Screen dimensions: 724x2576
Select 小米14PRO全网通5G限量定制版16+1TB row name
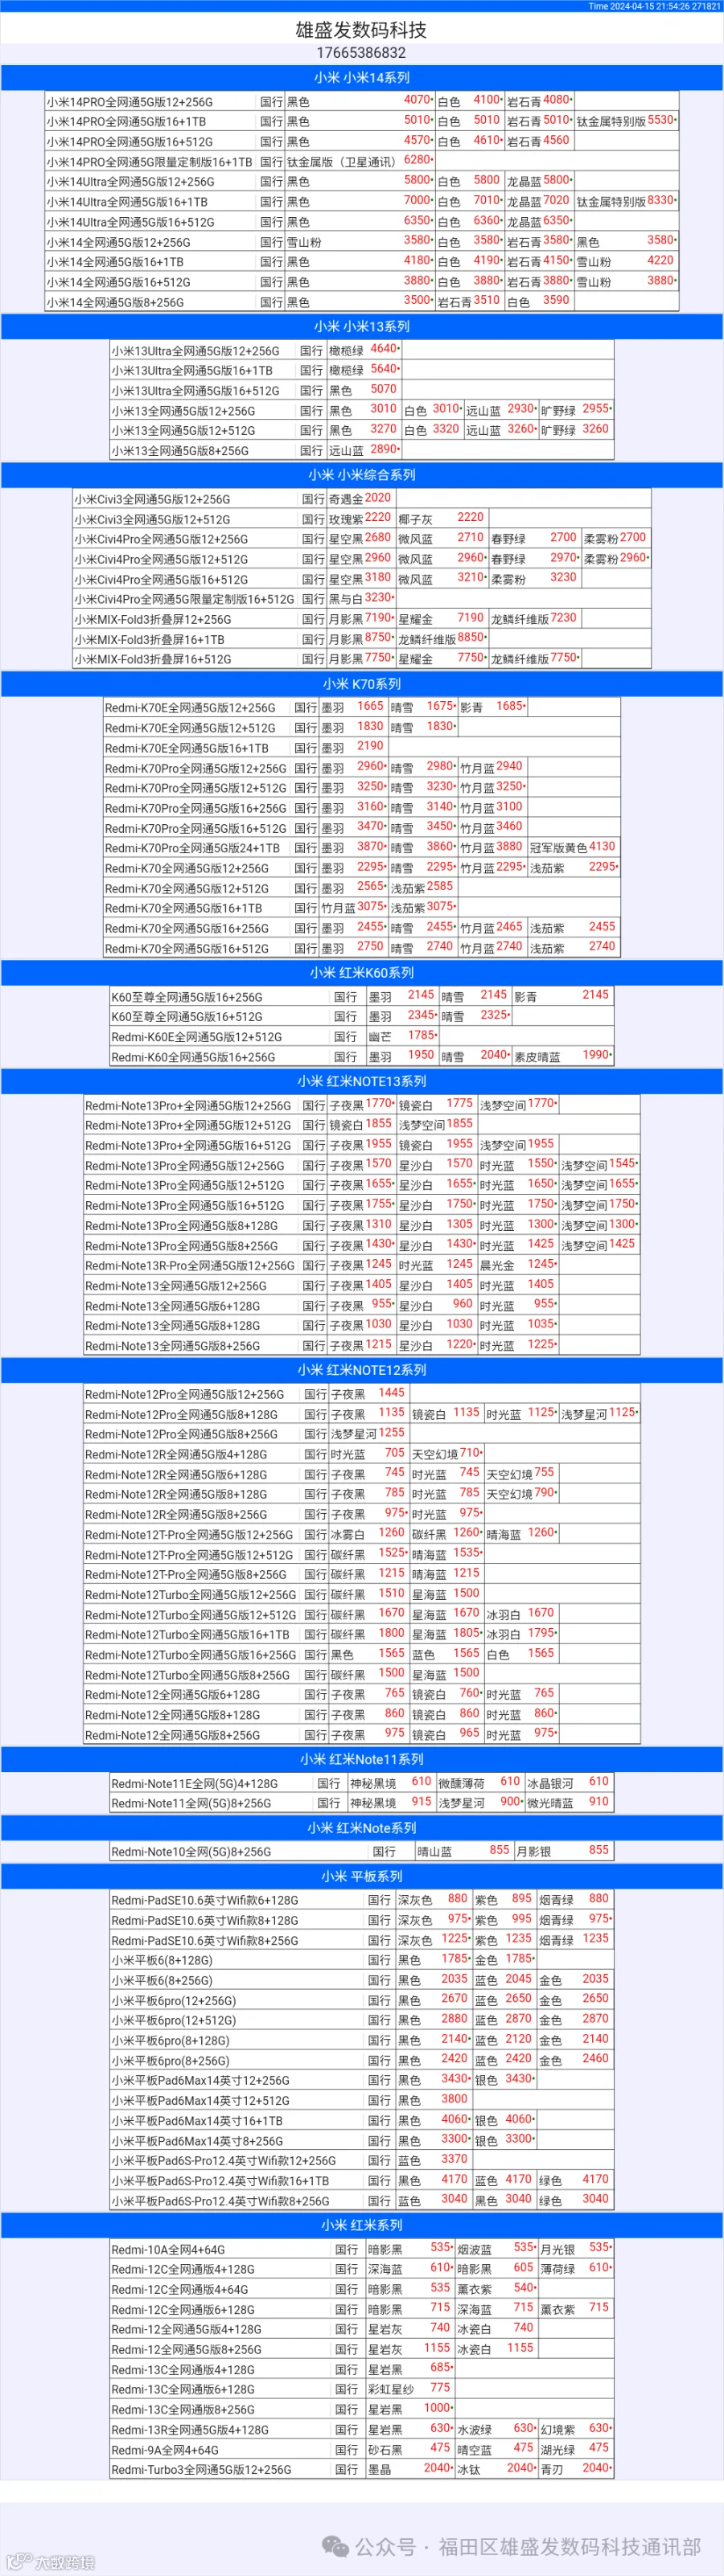tap(149, 162)
